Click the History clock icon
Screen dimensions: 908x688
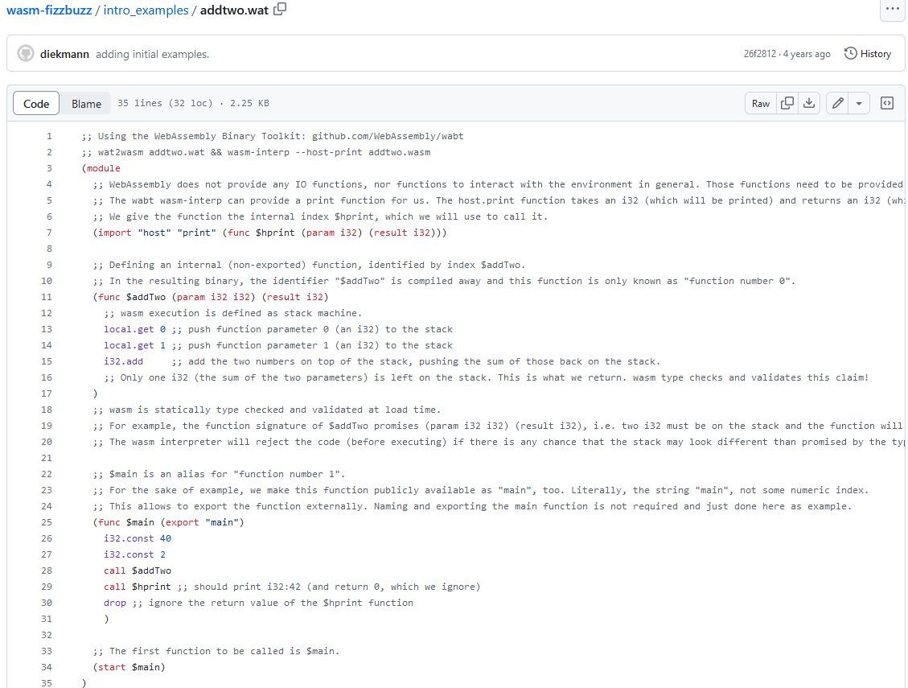click(x=850, y=53)
